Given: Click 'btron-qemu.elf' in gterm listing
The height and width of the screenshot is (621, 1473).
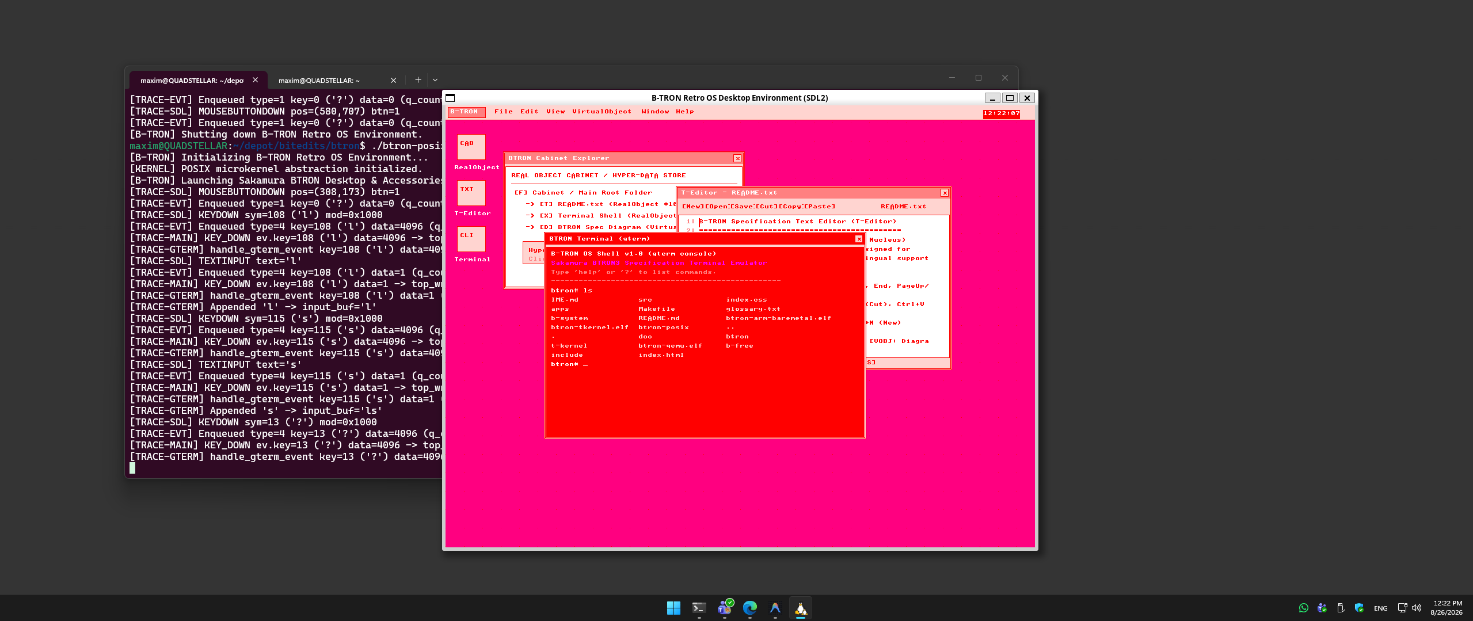Looking at the screenshot, I should click(670, 346).
